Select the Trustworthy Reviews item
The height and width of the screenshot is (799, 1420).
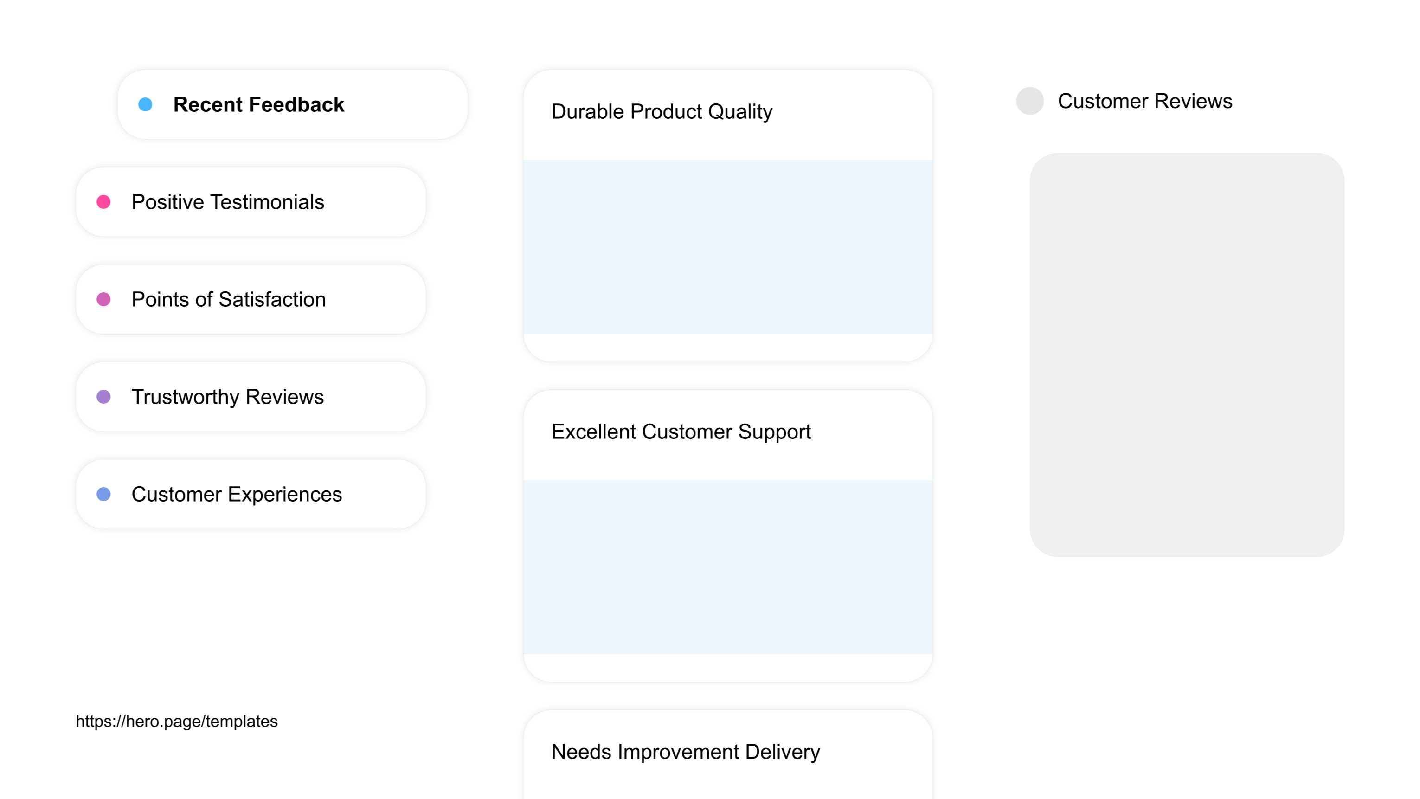click(251, 397)
